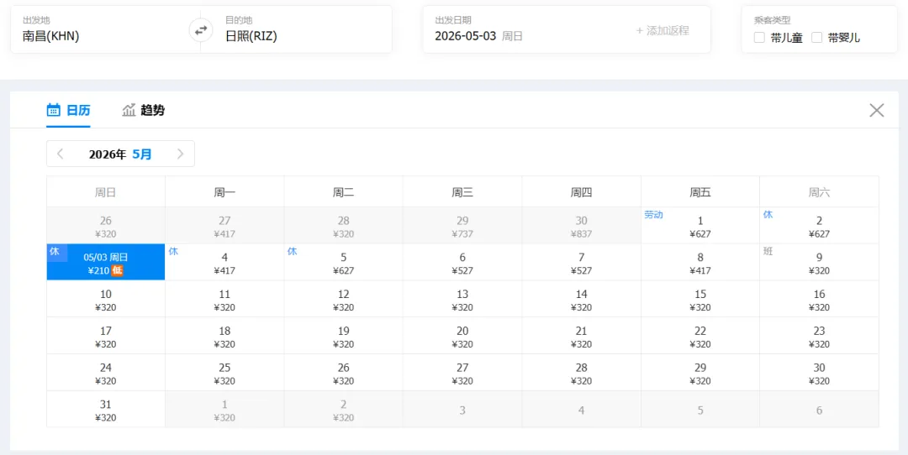Select June 2 at ¥320

[x=343, y=409]
